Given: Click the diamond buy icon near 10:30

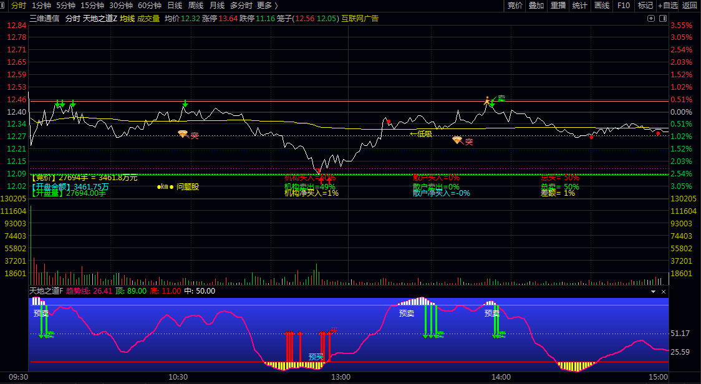Looking at the screenshot, I should coord(183,134).
